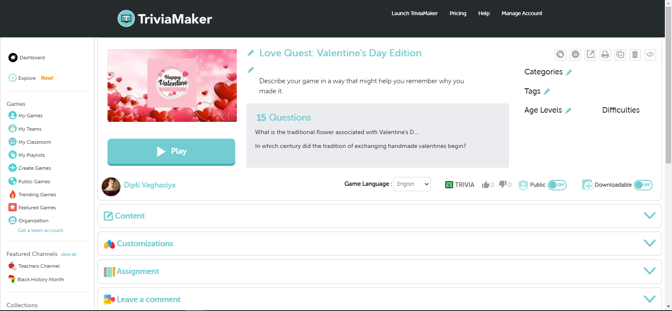Follow the Get a team account link

tap(40, 230)
